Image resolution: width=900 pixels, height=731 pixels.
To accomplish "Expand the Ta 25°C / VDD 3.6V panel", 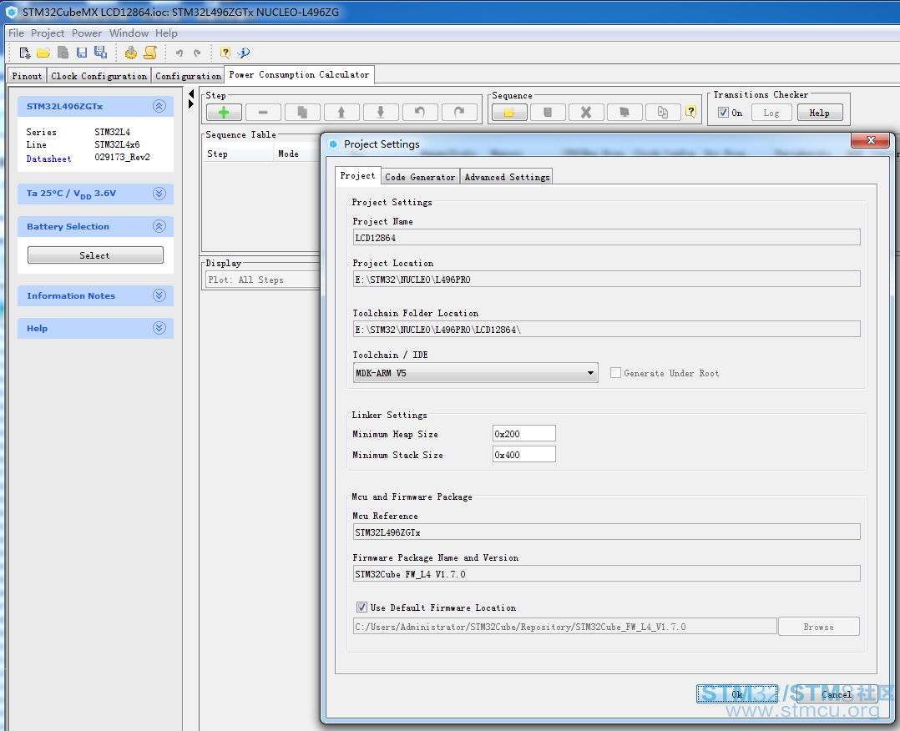I will (159, 194).
